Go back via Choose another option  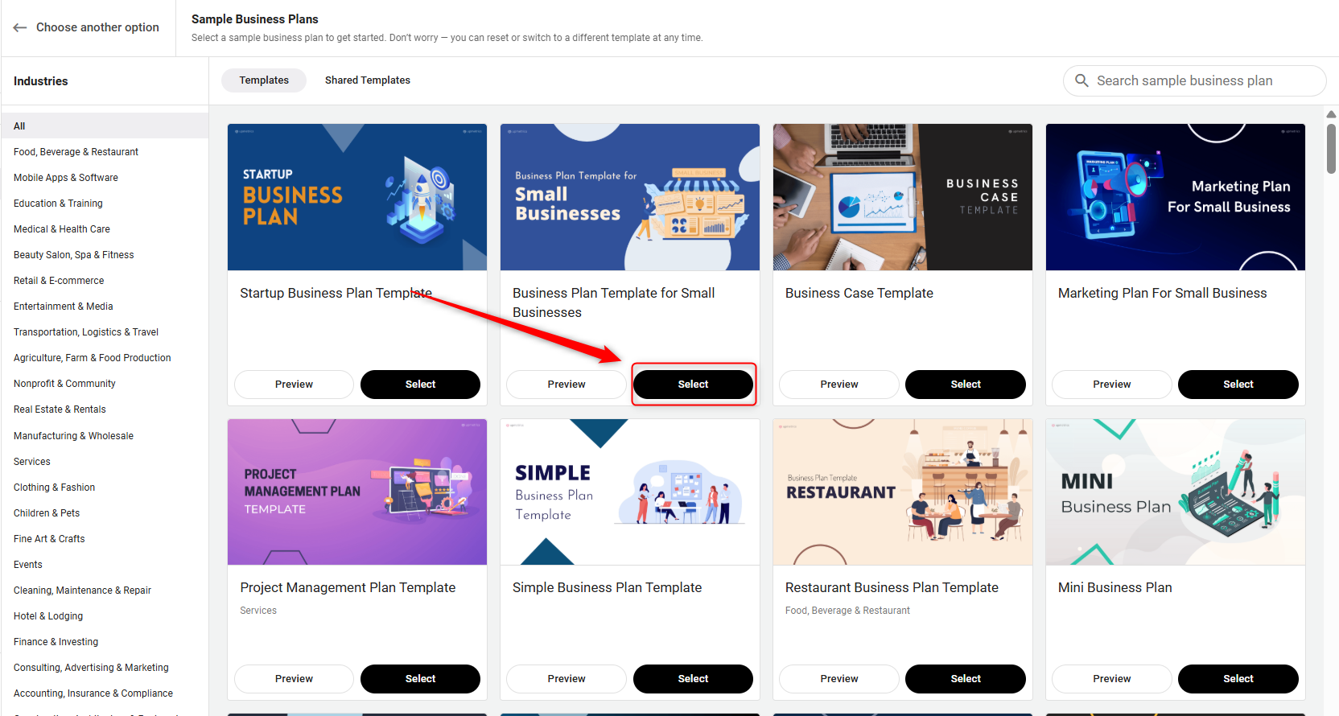[97, 27]
